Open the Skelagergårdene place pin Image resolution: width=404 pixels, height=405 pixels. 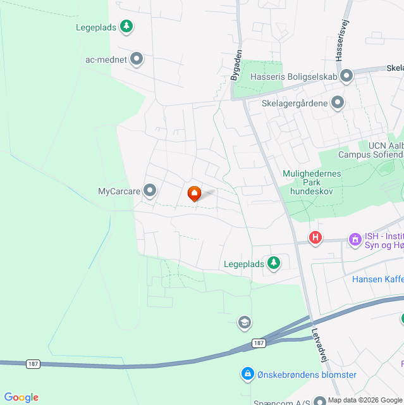coord(338,103)
